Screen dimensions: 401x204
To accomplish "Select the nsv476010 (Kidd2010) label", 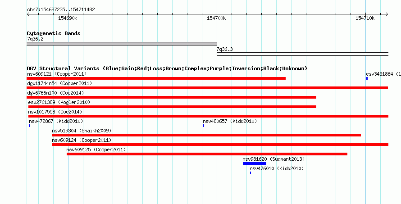I will pyautogui.click(x=277, y=169).
